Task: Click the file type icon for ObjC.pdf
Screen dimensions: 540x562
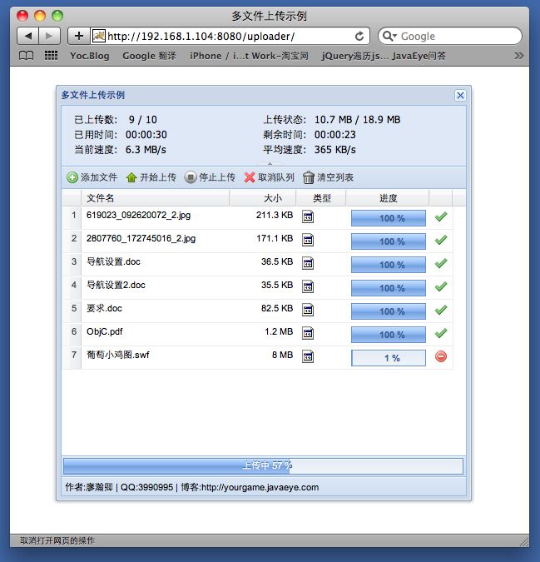Action: (308, 333)
